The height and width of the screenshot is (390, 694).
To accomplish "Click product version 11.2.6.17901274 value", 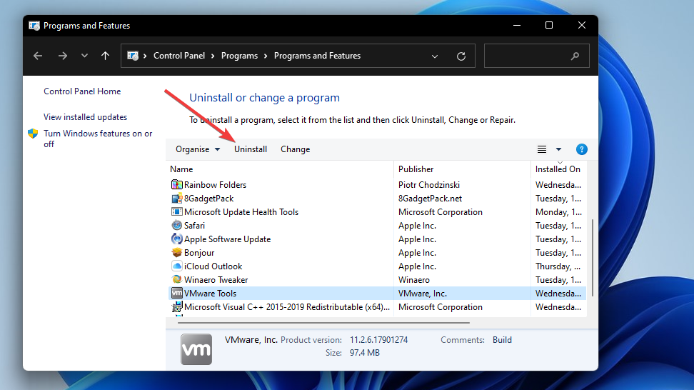I will coord(379,340).
